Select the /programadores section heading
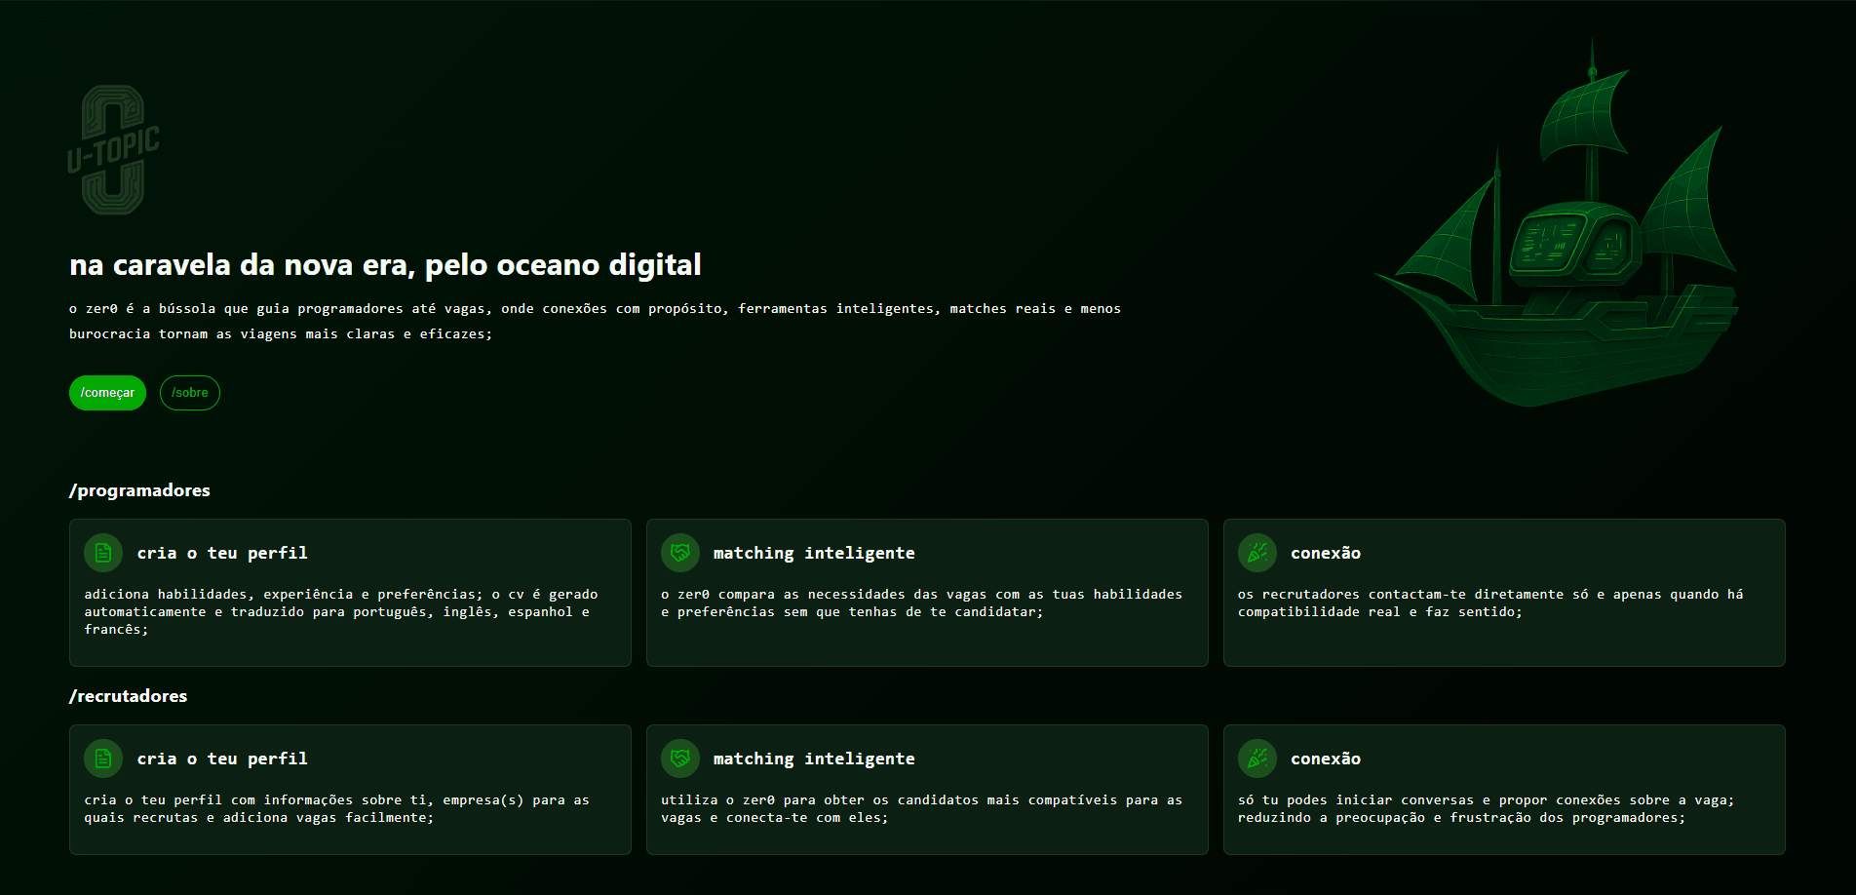This screenshot has width=1856, height=895. (139, 490)
